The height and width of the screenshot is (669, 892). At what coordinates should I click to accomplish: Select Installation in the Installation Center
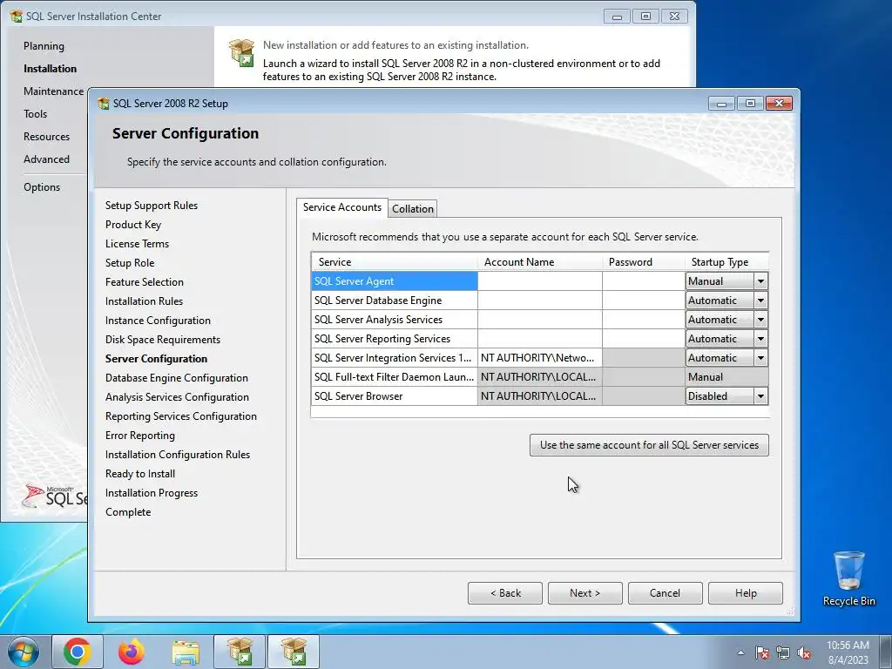pyautogui.click(x=50, y=68)
